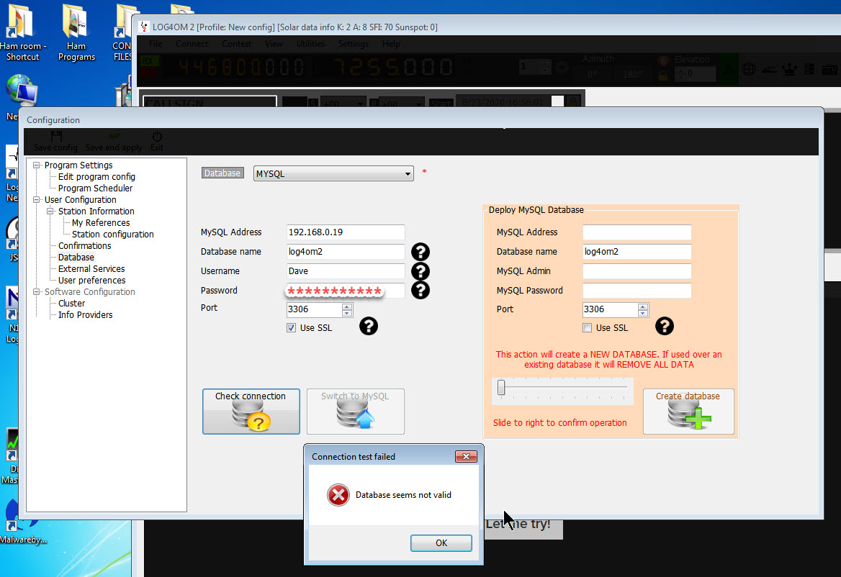Decrease the Deploy panel Port value
The image size is (841, 577).
click(x=643, y=313)
